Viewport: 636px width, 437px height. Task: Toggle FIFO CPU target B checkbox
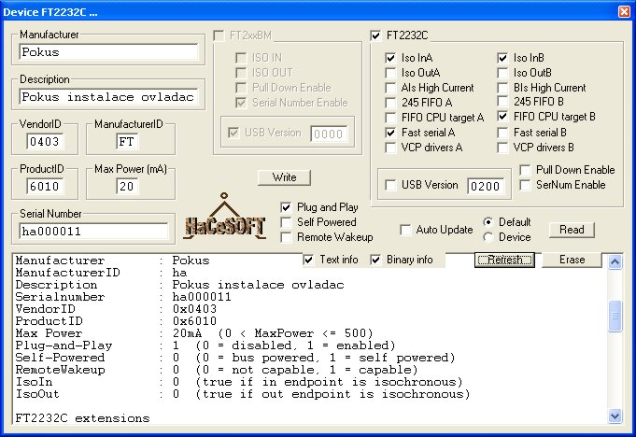pyautogui.click(x=503, y=118)
